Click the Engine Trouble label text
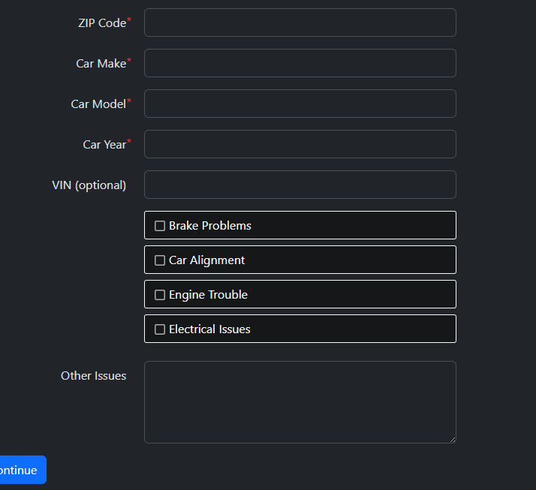 [x=208, y=295]
